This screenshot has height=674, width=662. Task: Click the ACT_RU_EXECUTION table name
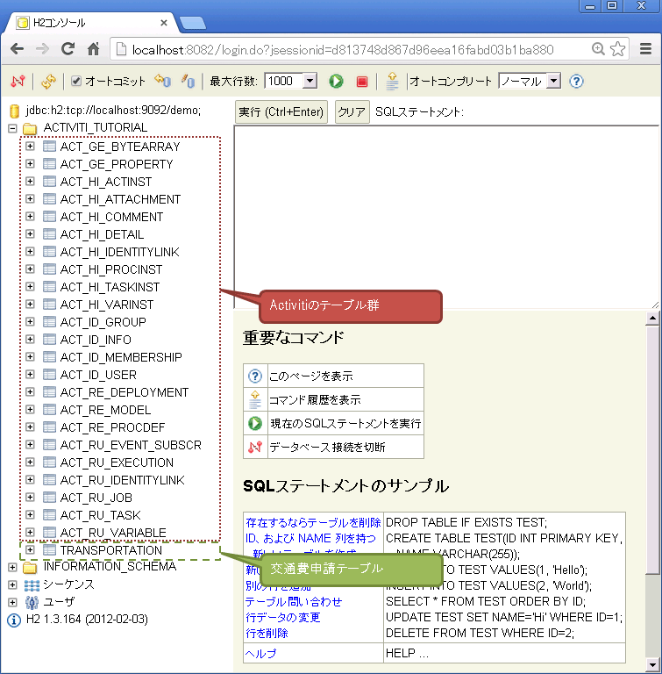pos(117,462)
